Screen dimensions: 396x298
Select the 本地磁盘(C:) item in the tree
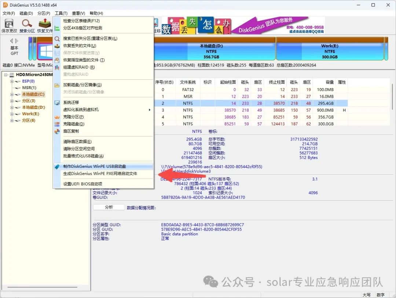tap(33, 94)
